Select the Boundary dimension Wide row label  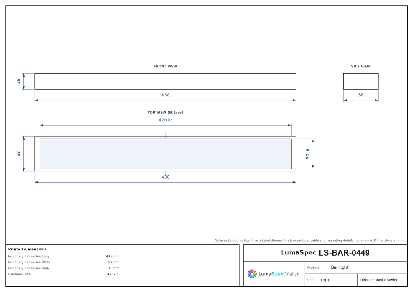[x=29, y=262]
